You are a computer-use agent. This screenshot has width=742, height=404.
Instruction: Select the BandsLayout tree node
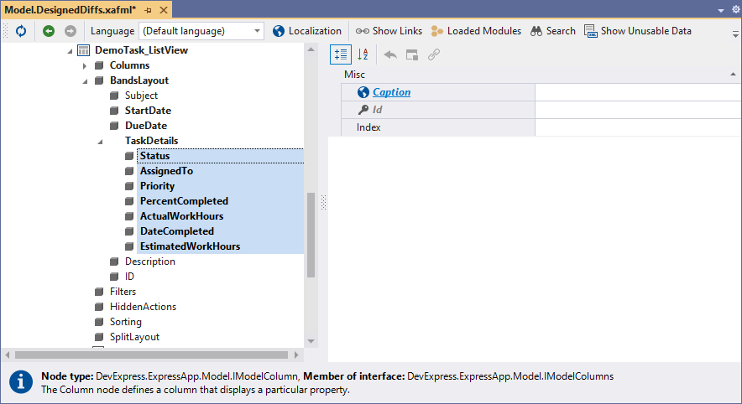[139, 80]
